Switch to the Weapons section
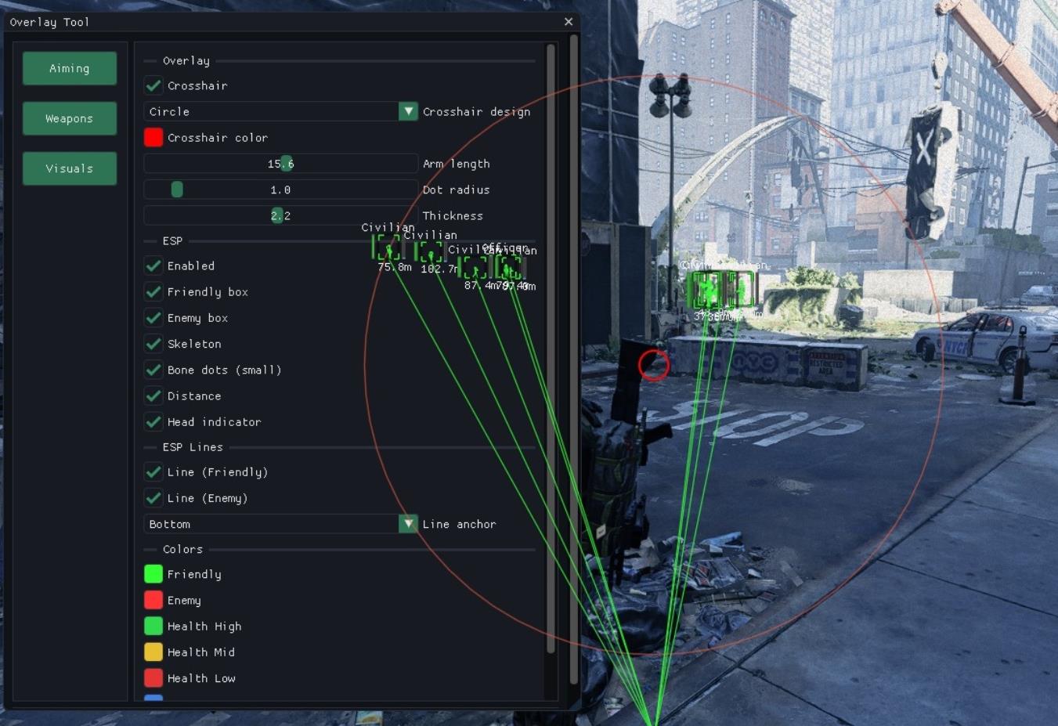Image resolution: width=1058 pixels, height=726 pixels. (x=70, y=119)
